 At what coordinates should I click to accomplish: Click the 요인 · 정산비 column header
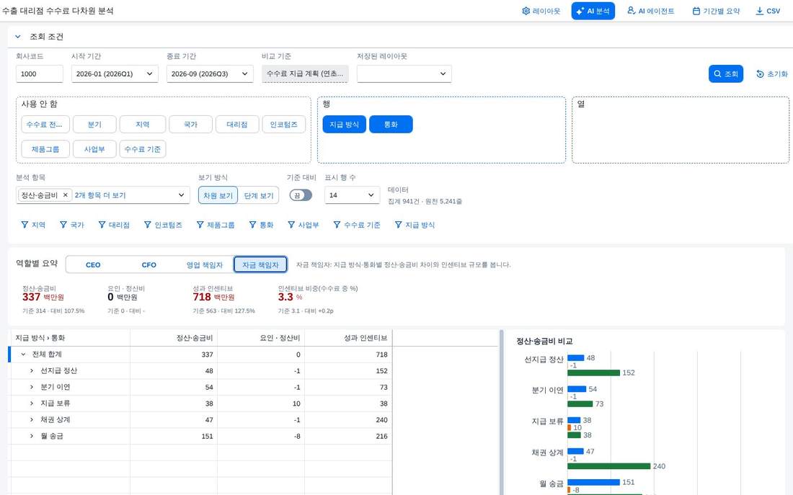click(x=261, y=338)
